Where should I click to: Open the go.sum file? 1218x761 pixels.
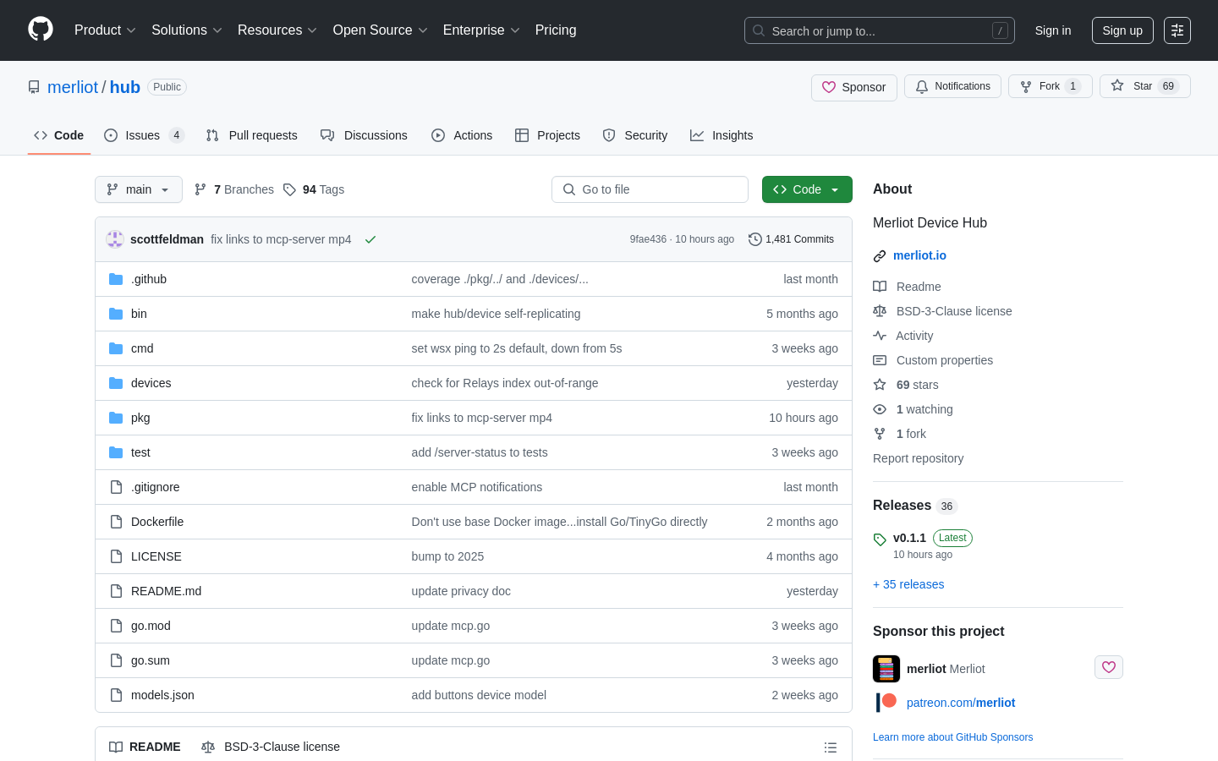pos(151,660)
